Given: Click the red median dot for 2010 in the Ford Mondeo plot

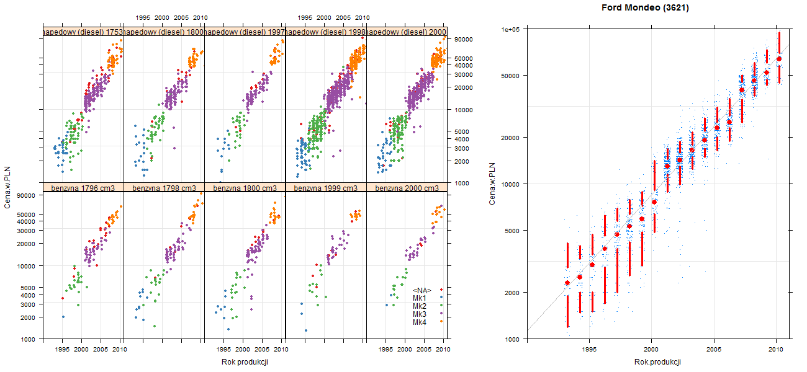Looking at the screenshot, I should tap(779, 58).
